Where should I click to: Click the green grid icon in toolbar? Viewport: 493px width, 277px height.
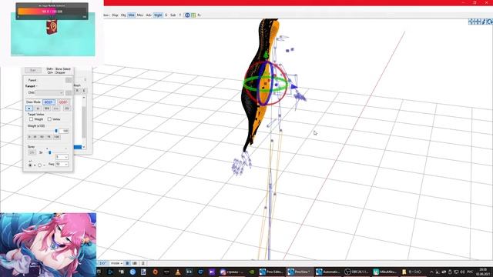(x=193, y=15)
